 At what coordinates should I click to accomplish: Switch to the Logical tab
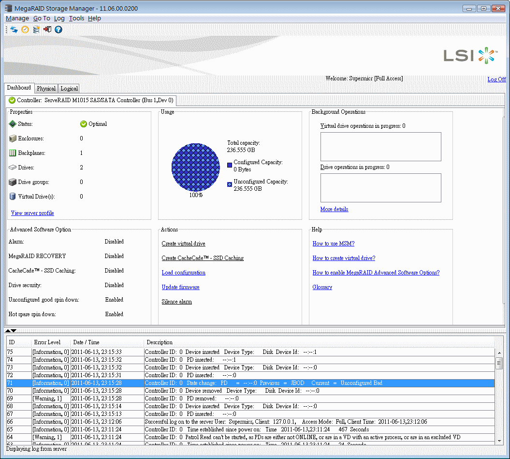point(69,89)
